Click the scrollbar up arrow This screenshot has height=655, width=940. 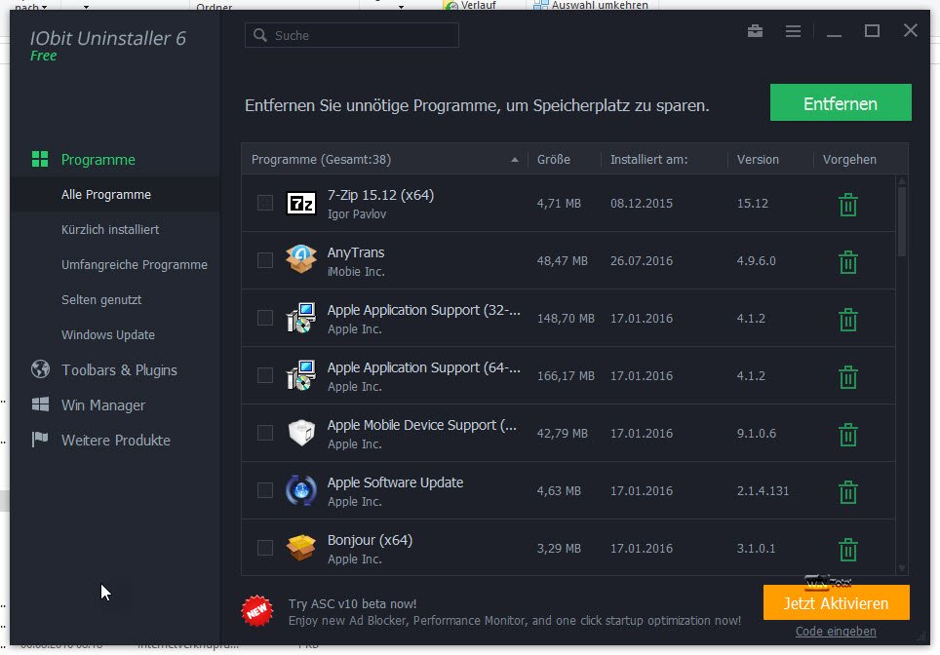(x=902, y=180)
